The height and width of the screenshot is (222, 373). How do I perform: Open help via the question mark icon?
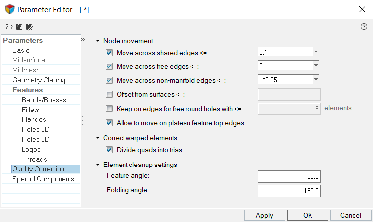click(364, 27)
